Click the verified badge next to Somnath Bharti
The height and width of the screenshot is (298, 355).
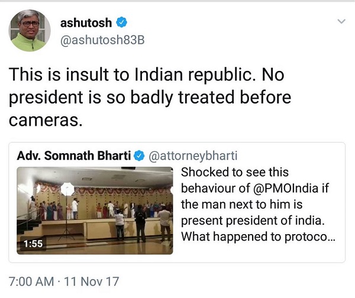click(140, 156)
